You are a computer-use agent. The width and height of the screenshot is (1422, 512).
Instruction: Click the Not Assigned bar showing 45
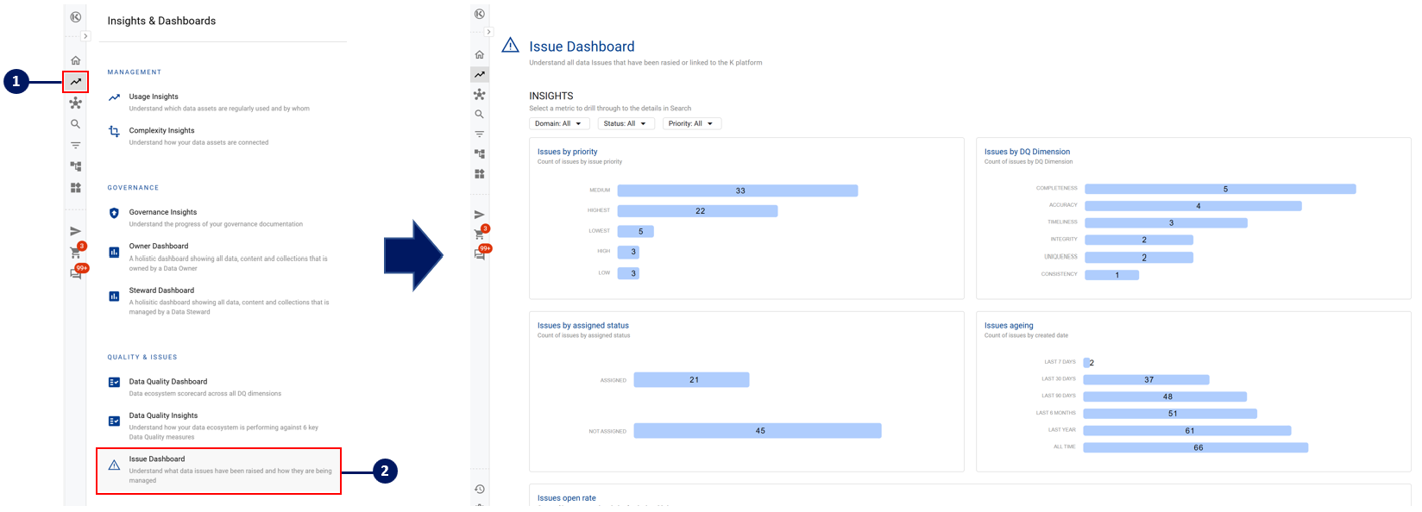click(x=758, y=431)
